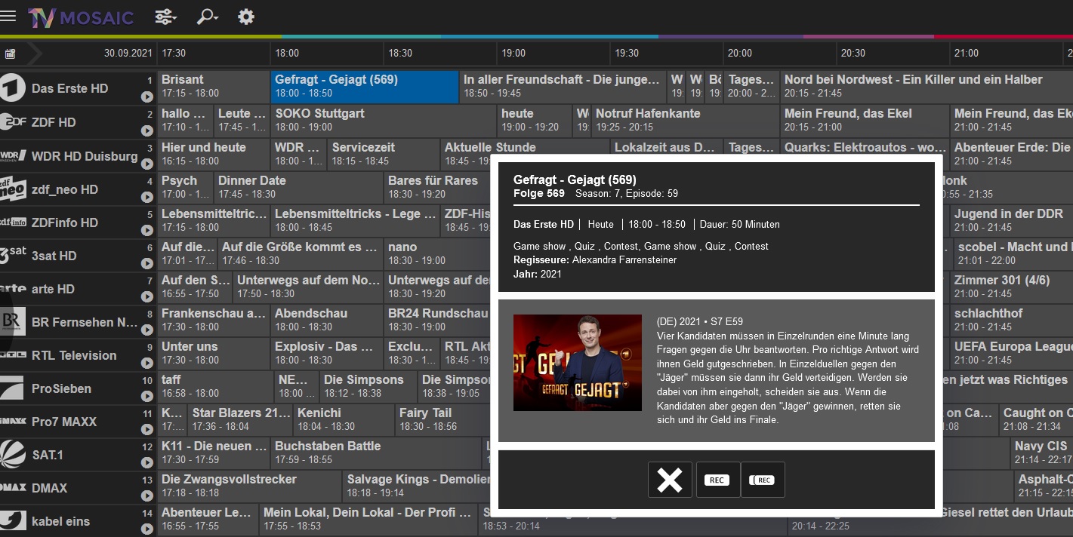Click the 3sat channel logo
This screenshot has height=537, width=1073.
tap(13, 255)
